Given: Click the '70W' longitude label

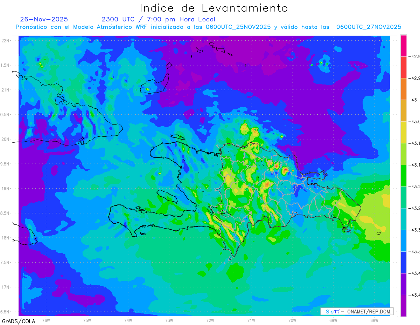Looking at the screenshot, I should pos(292,320).
